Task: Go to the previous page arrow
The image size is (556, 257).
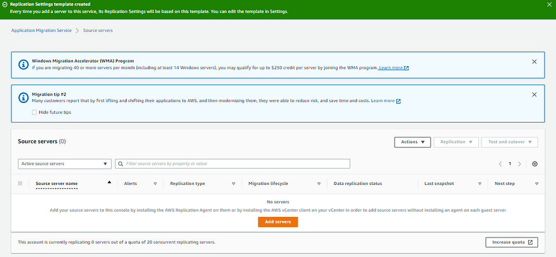Action: [500, 164]
